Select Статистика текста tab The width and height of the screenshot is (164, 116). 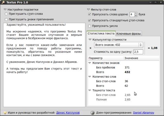101,33
